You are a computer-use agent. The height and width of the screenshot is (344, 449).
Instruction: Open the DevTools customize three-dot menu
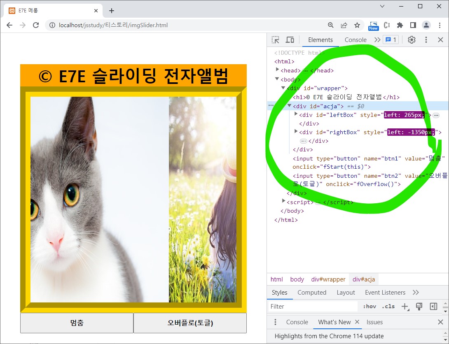[x=426, y=40]
